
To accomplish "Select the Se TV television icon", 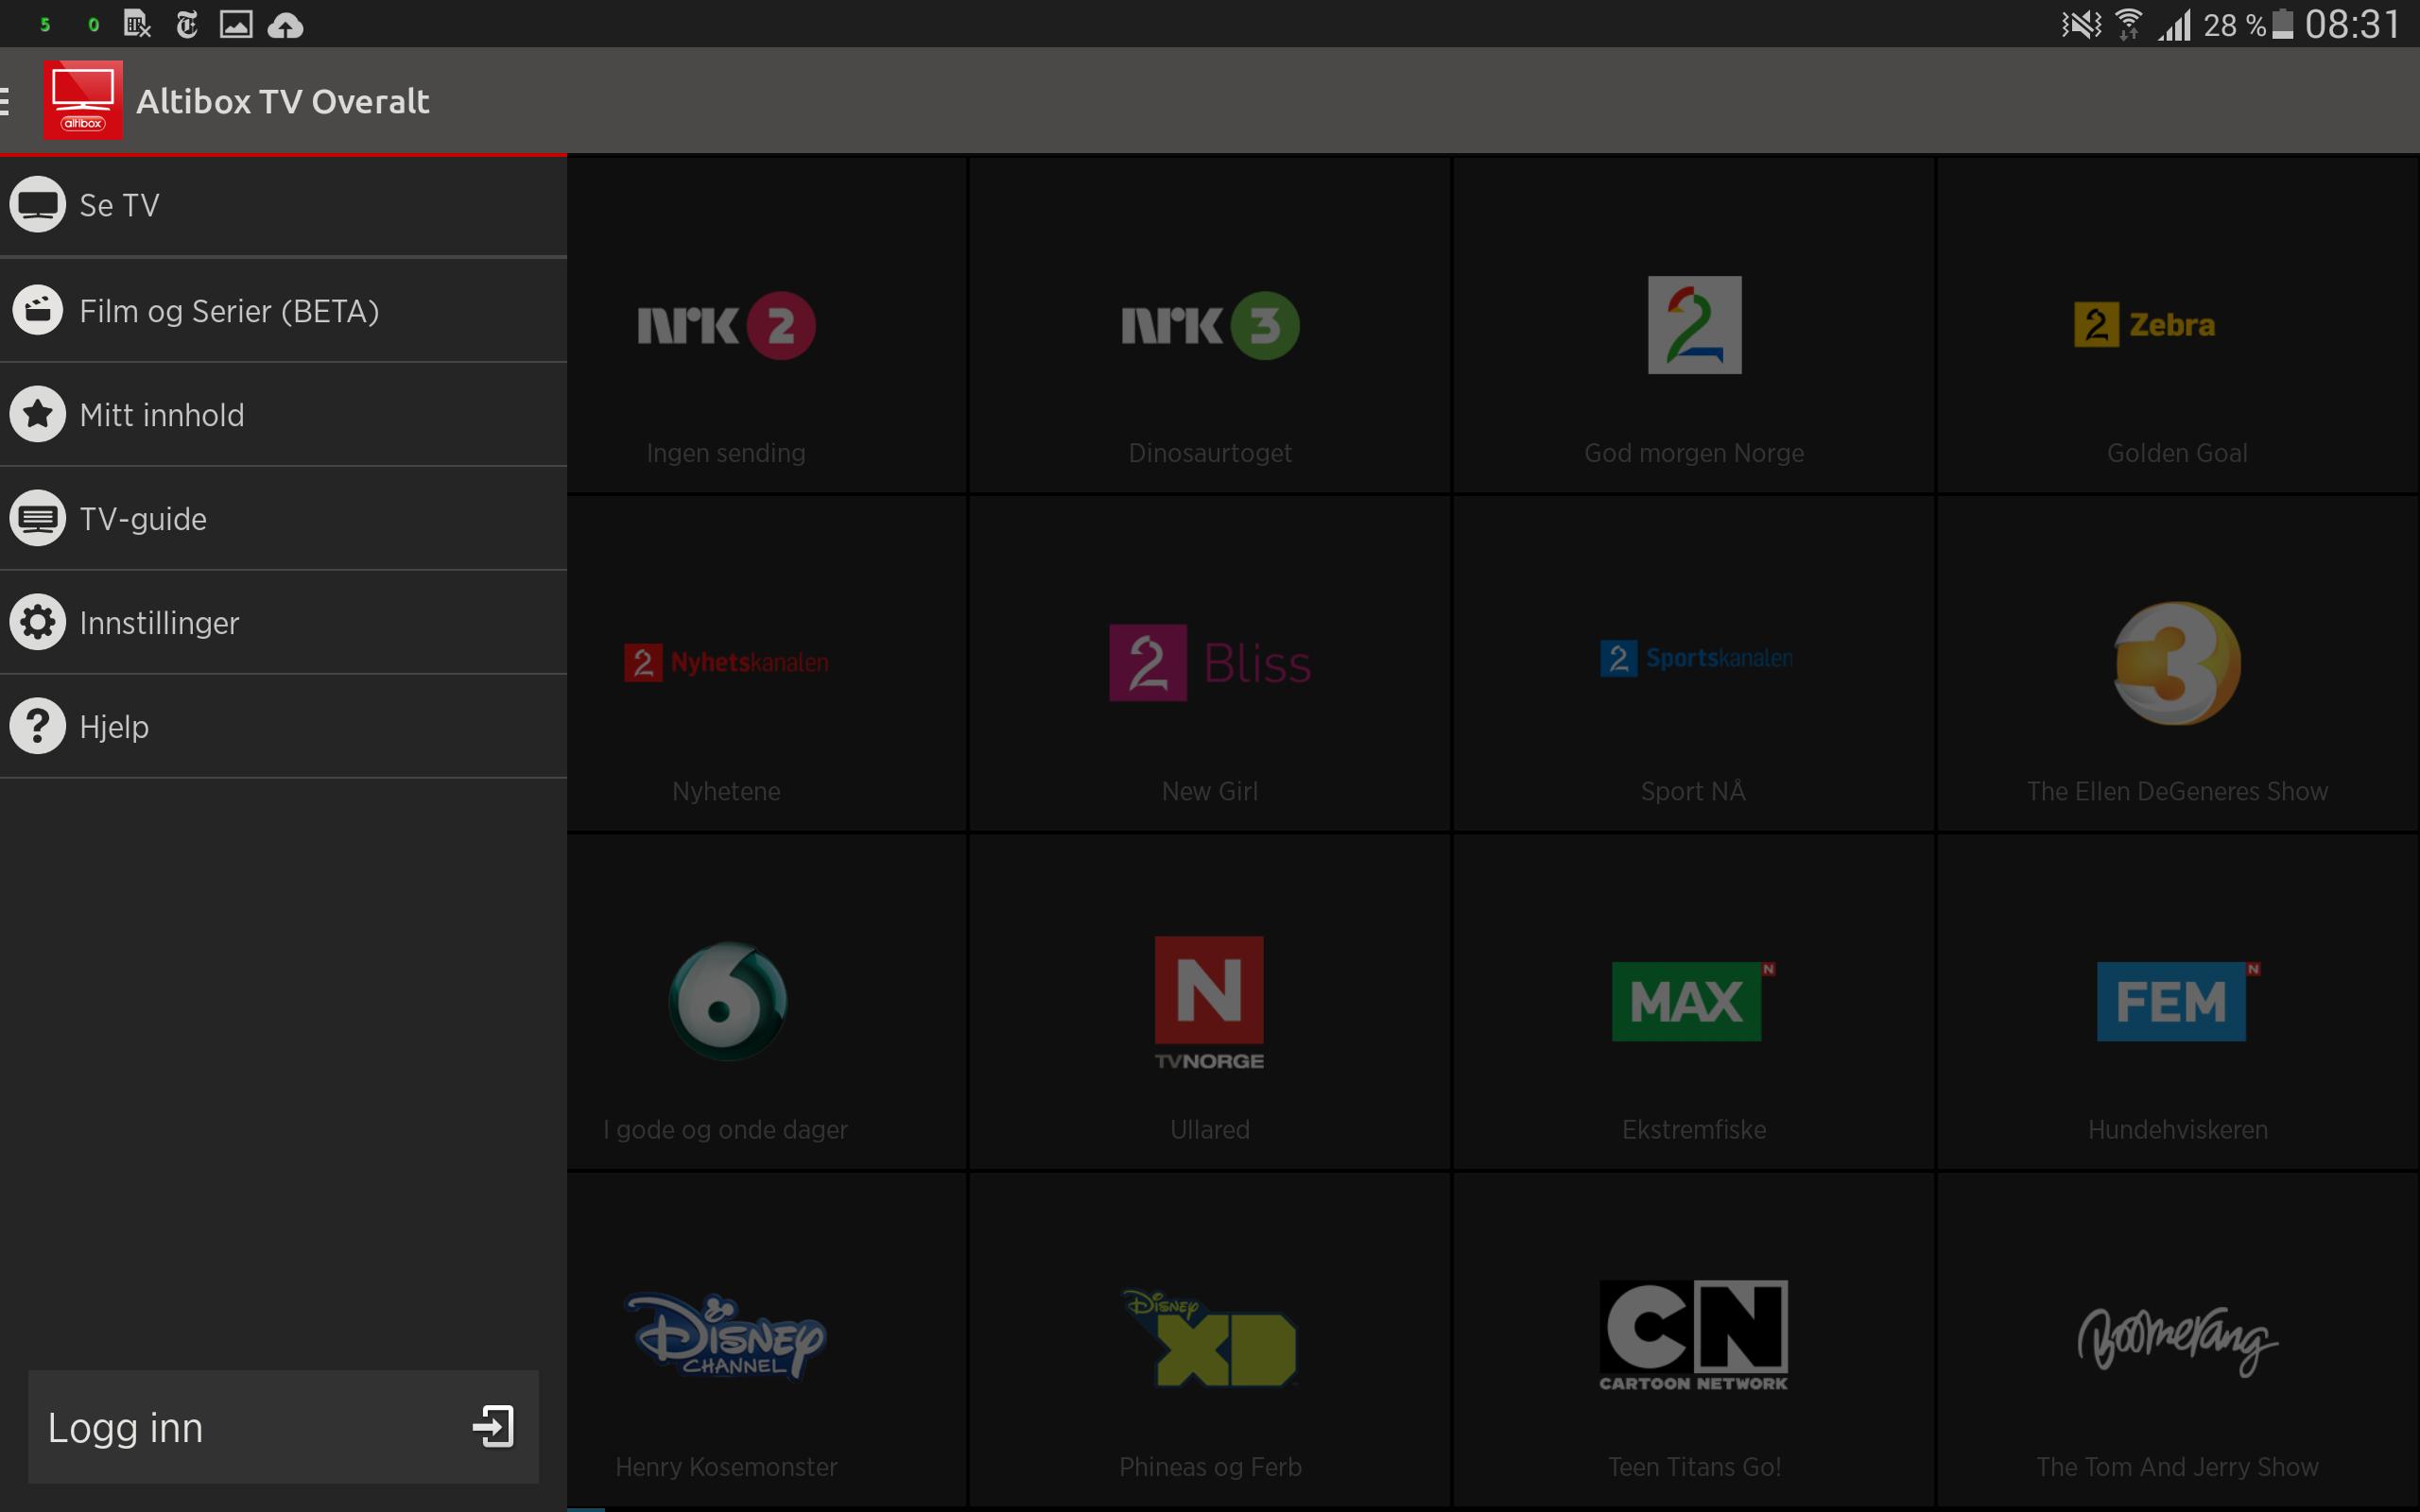I will (38, 204).
